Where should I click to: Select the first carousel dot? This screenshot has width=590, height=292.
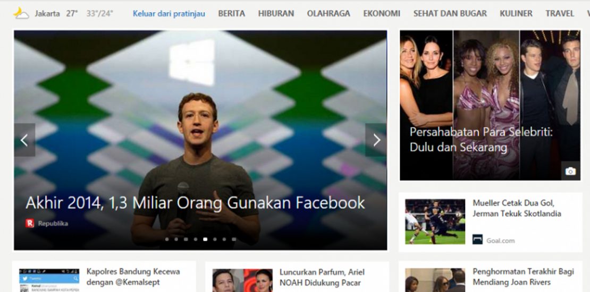point(167,239)
